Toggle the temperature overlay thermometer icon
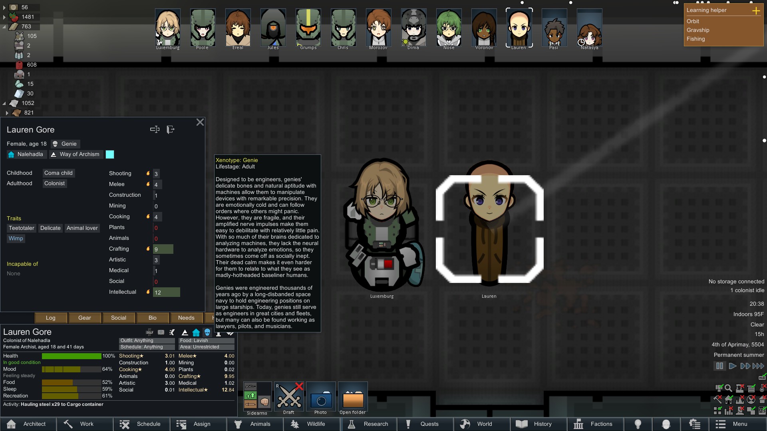Viewport: 767px width, 431px height. tap(762, 388)
